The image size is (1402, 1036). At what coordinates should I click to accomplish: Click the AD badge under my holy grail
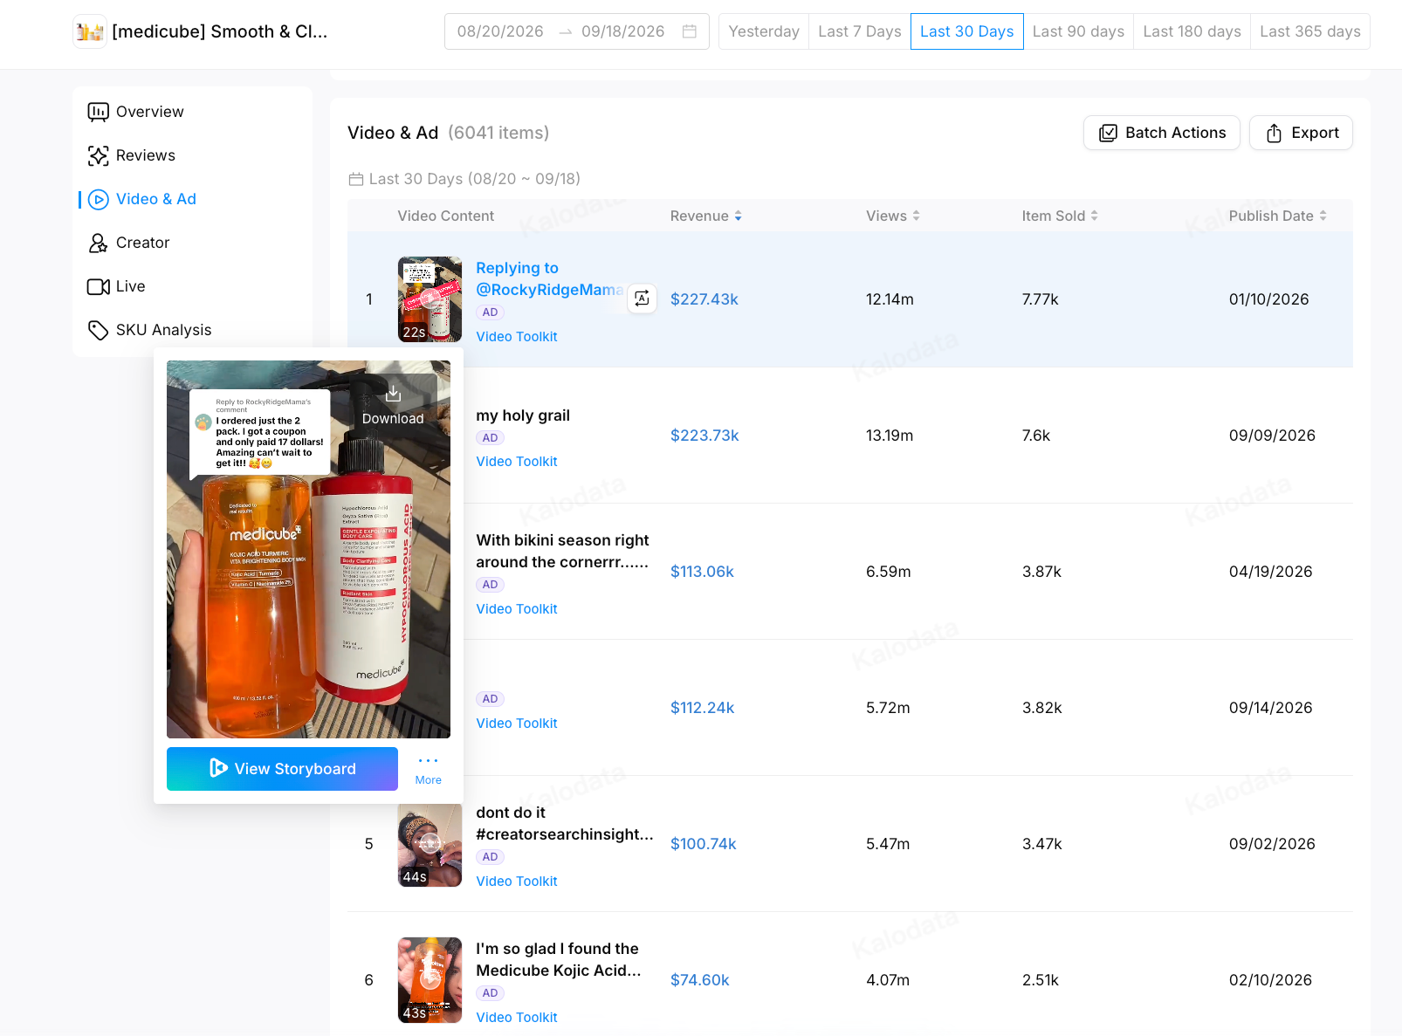tap(491, 438)
